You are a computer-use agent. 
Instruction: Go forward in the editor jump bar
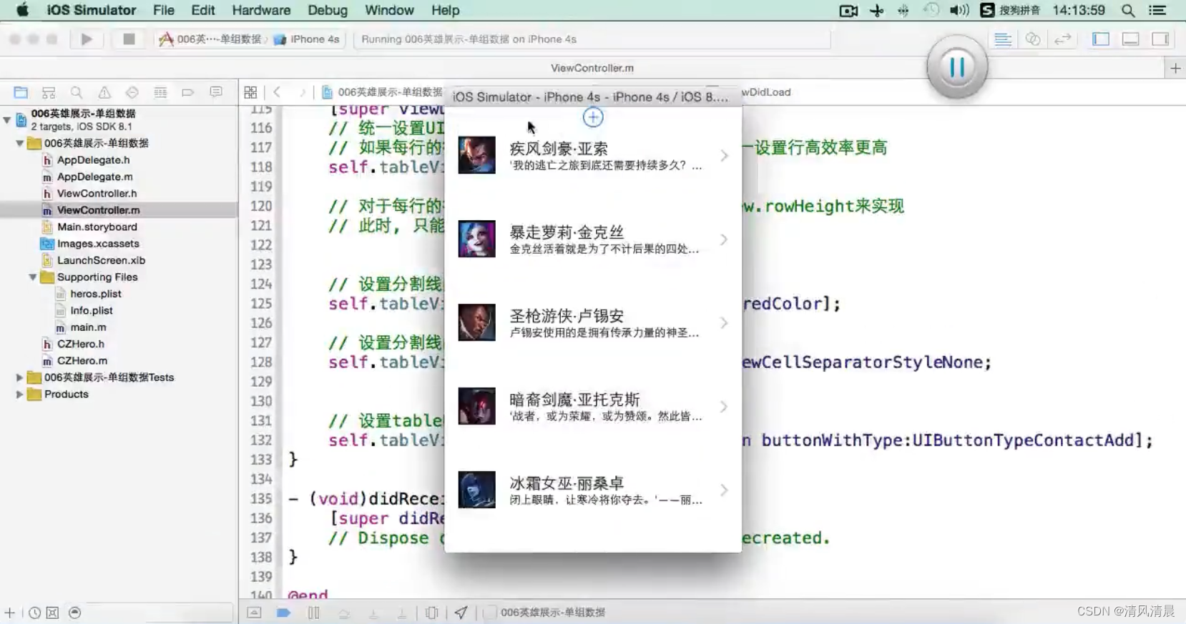click(302, 92)
